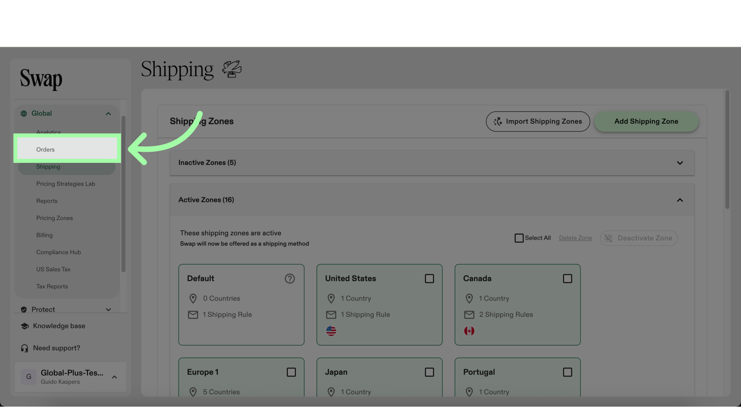Click the Default zone location pin icon

point(193,299)
